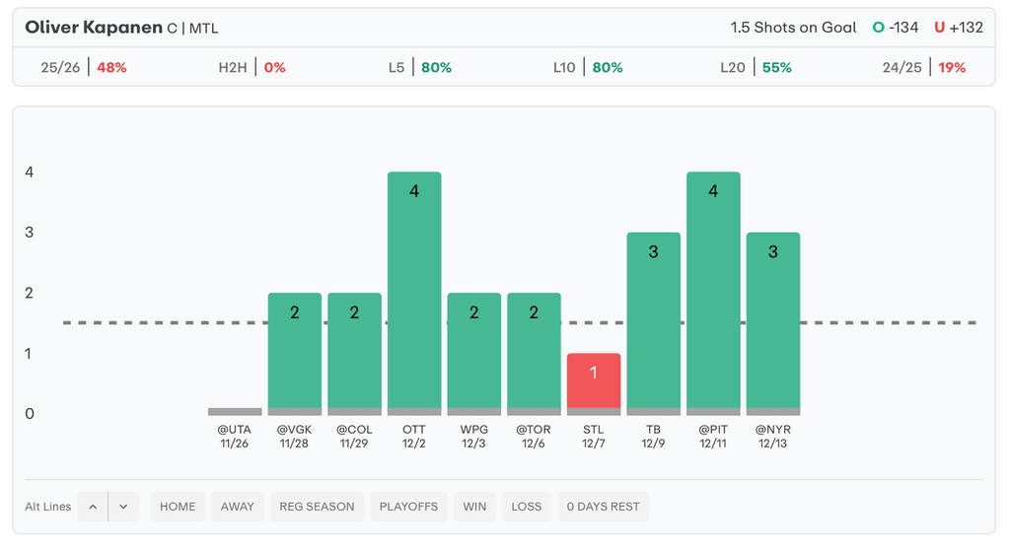1010x548 pixels.
Task: Click the Oliver Kapanen player name
Action: point(94,28)
